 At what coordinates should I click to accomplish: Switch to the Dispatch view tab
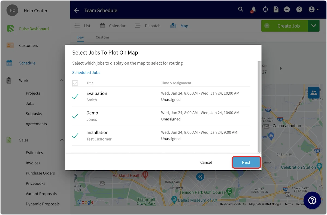pos(148,26)
